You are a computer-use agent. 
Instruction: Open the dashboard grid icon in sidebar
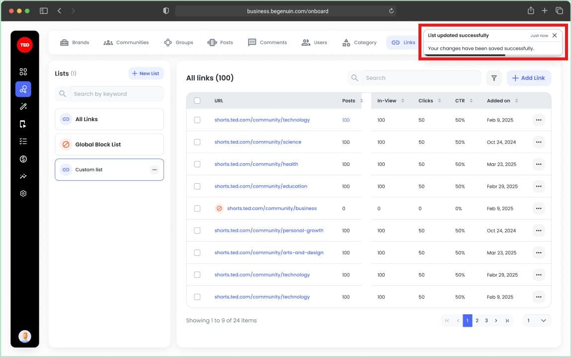point(23,71)
